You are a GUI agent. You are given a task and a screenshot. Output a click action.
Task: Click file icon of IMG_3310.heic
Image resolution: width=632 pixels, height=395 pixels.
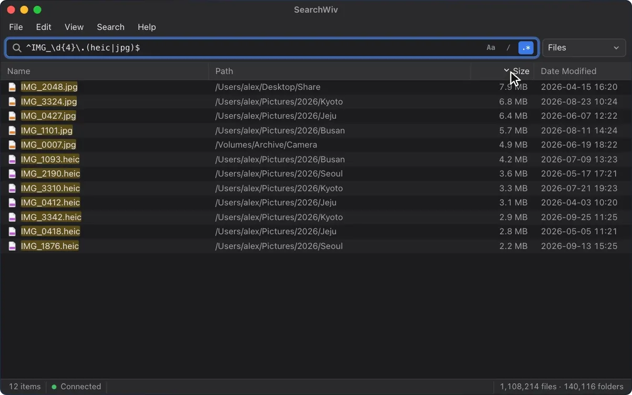tap(12, 188)
